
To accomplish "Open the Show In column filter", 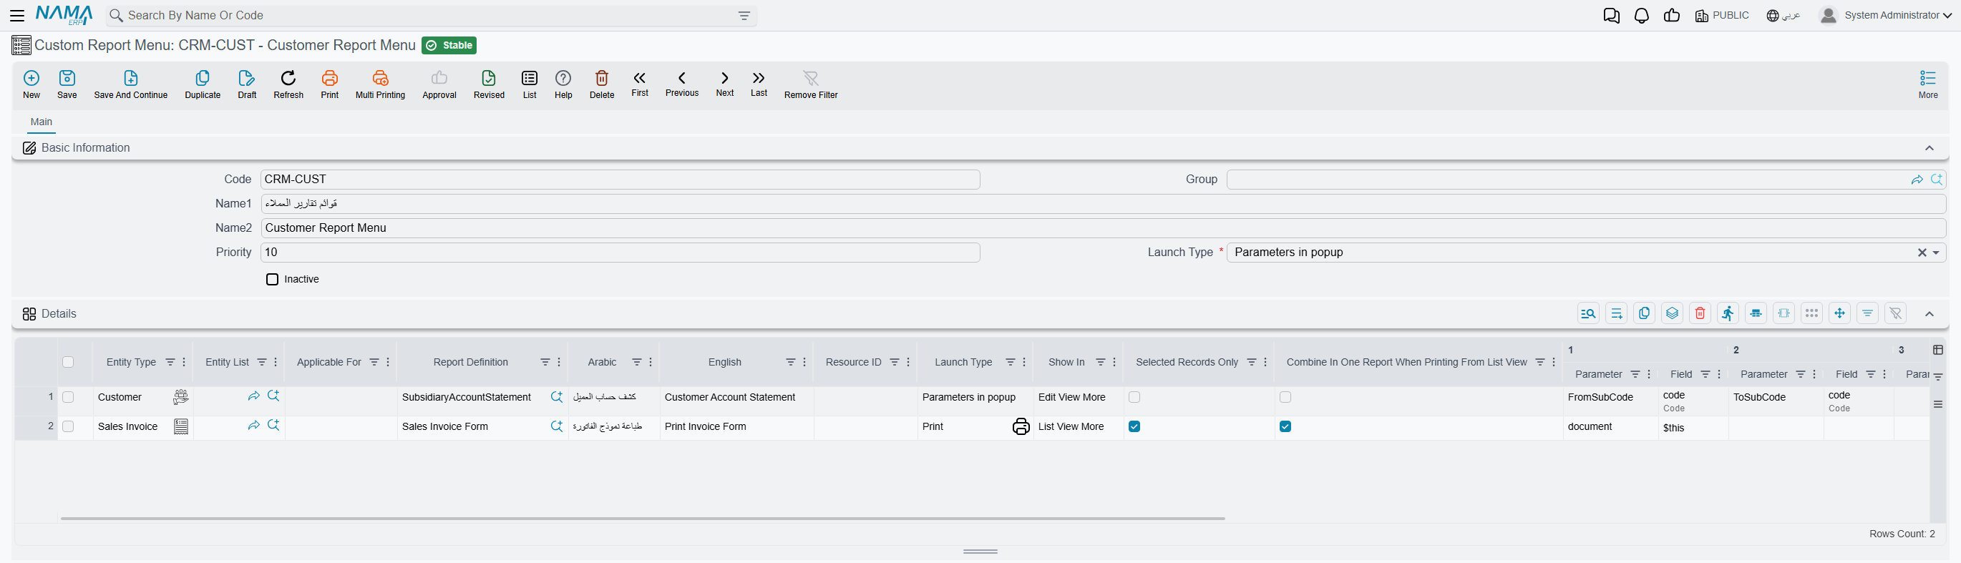I will pos(1100,362).
